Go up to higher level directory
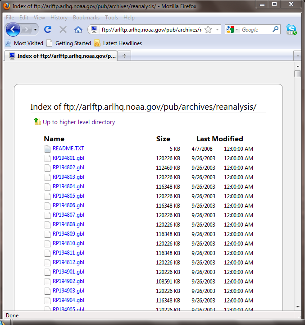Image resolution: width=305 pixels, height=325 pixels. (78, 122)
